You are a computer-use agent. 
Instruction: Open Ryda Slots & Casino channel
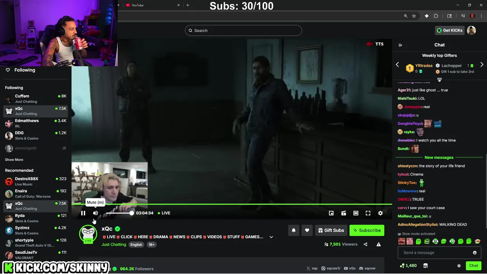(x=36, y=218)
